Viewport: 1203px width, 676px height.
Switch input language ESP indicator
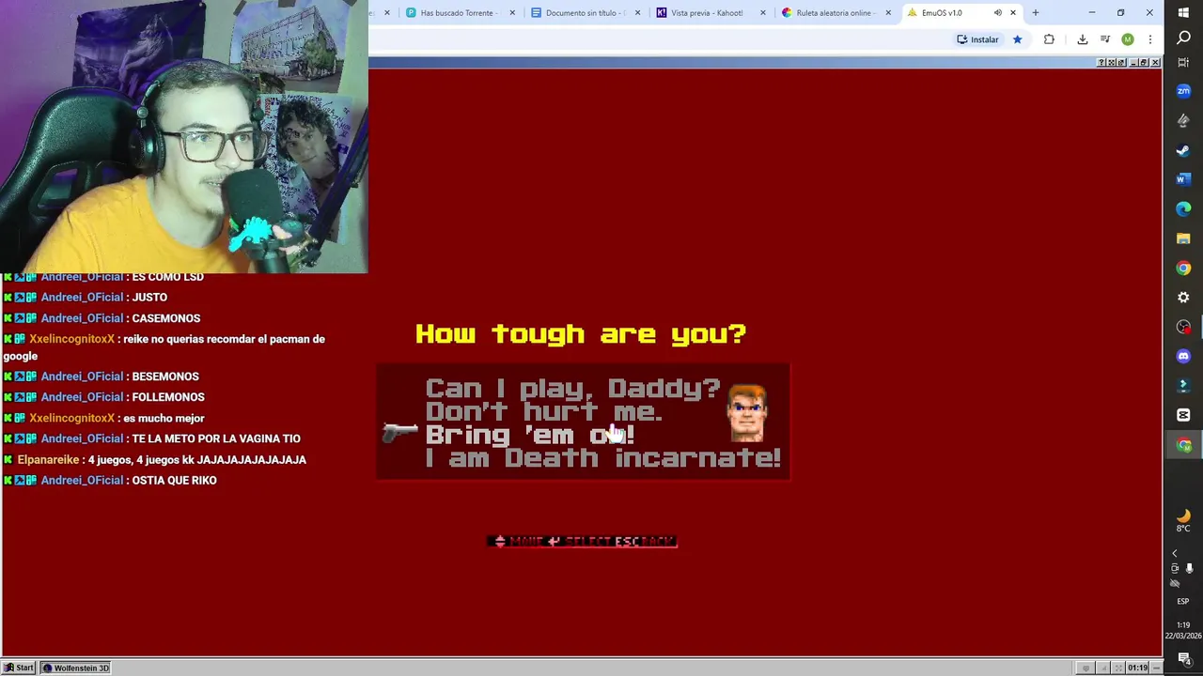pos(1183,601)
